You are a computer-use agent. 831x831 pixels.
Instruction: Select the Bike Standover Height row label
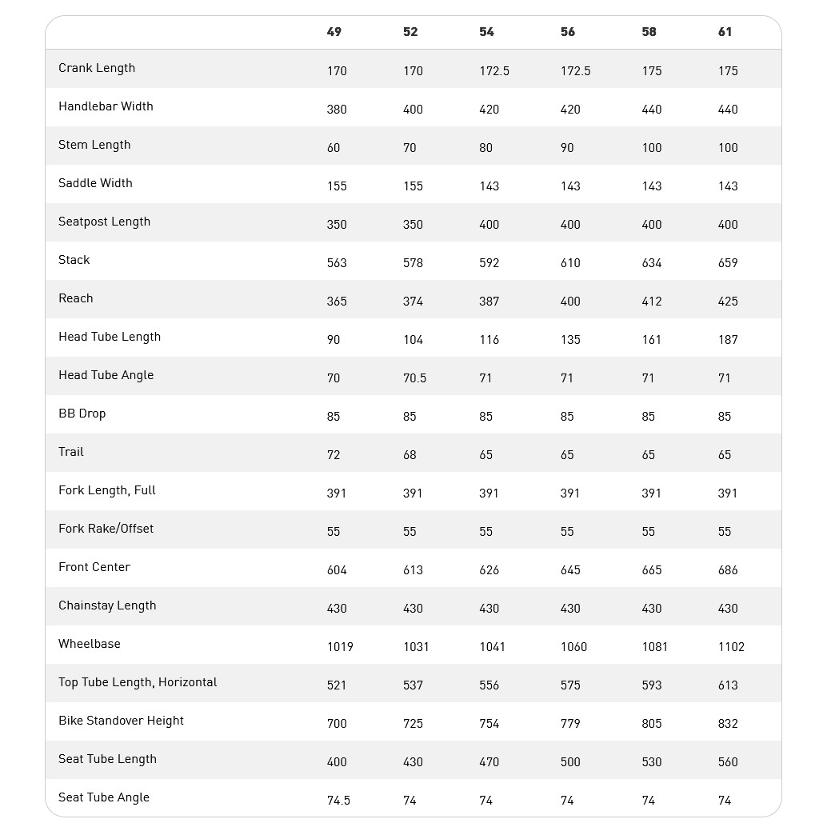(x=121, y=721)
